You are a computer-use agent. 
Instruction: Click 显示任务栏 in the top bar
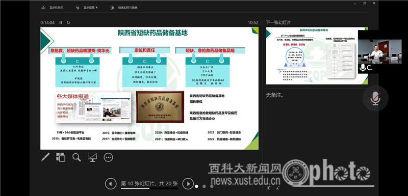53,8
